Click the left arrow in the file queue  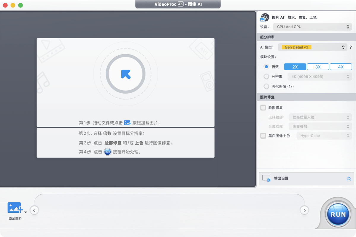point(34,210)
